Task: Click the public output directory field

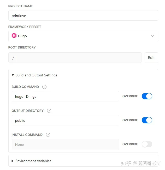Action: 66,120
